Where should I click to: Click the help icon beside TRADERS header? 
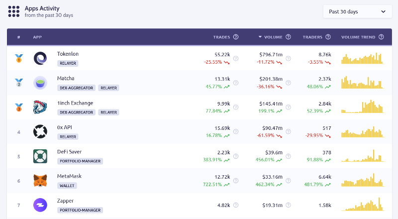point(328,37)
